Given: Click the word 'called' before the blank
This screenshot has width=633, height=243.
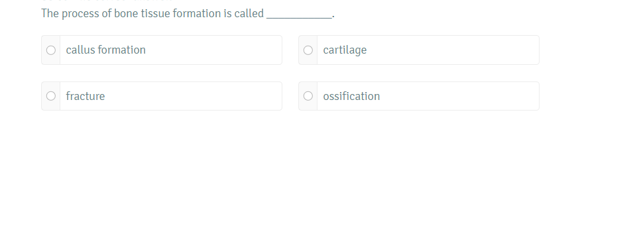Looking at the screenshot, I should pos(249,13).
